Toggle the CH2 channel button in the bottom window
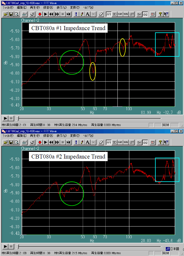Screen dimensions: 184x256 coord(145,142)
